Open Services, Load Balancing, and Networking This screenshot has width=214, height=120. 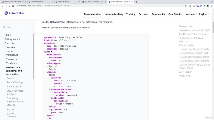coord(14,71)
